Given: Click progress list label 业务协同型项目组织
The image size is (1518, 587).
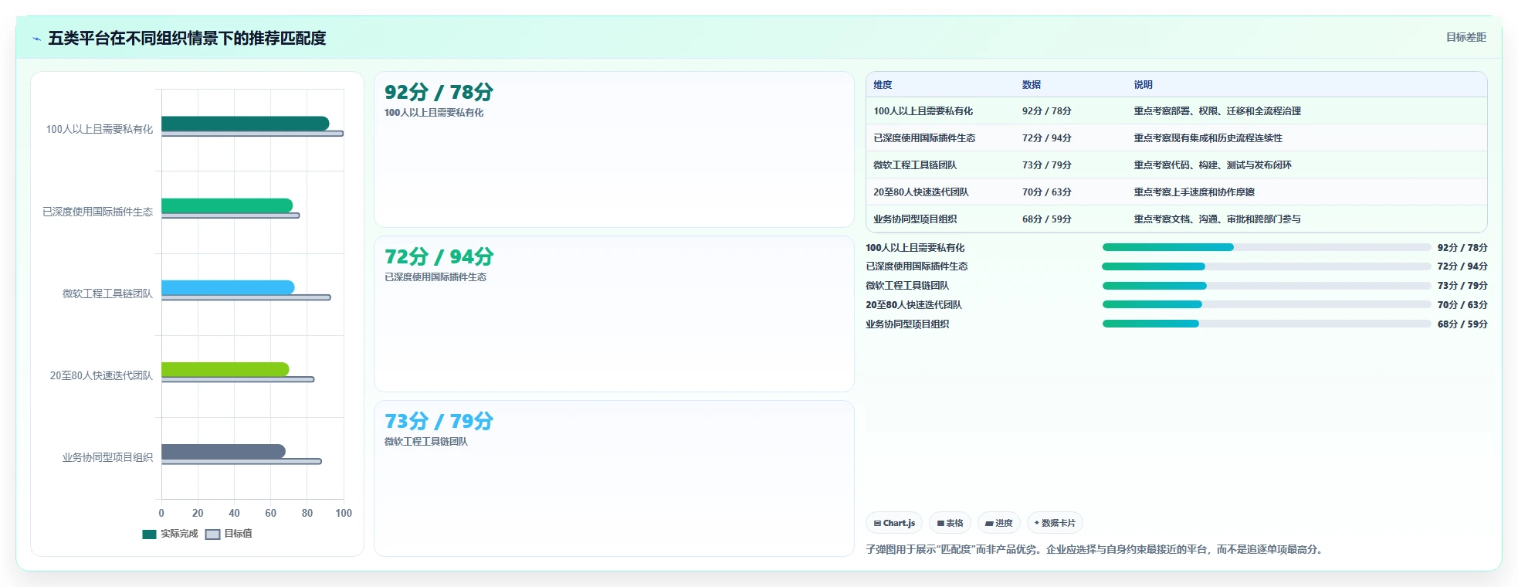Looking at the screenshot, I should point(907,324).
